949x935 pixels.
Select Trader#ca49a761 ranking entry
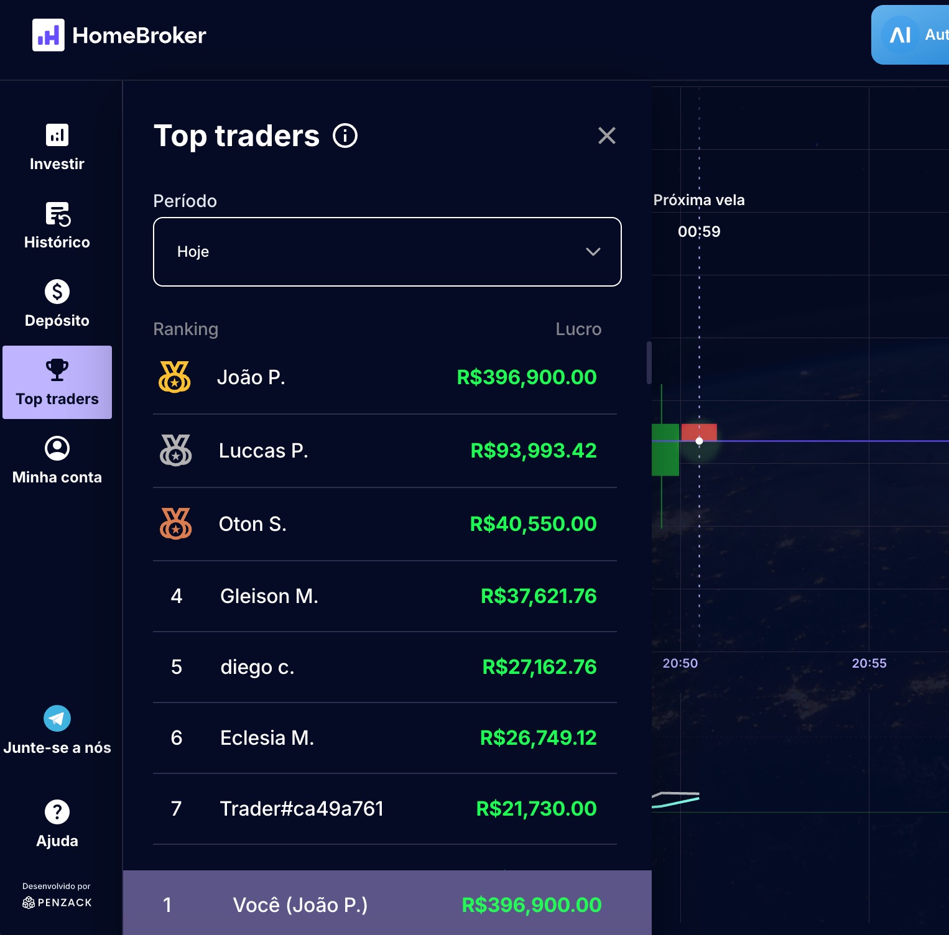384,809
